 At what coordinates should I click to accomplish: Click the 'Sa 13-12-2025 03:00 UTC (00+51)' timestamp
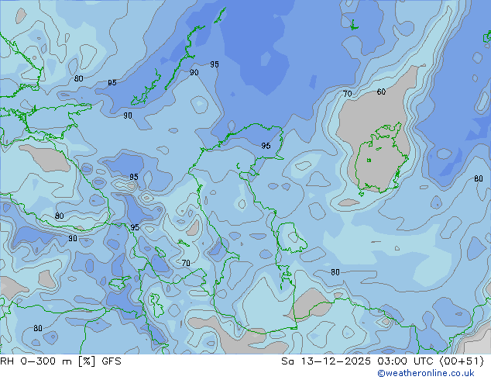pos(383,361)
